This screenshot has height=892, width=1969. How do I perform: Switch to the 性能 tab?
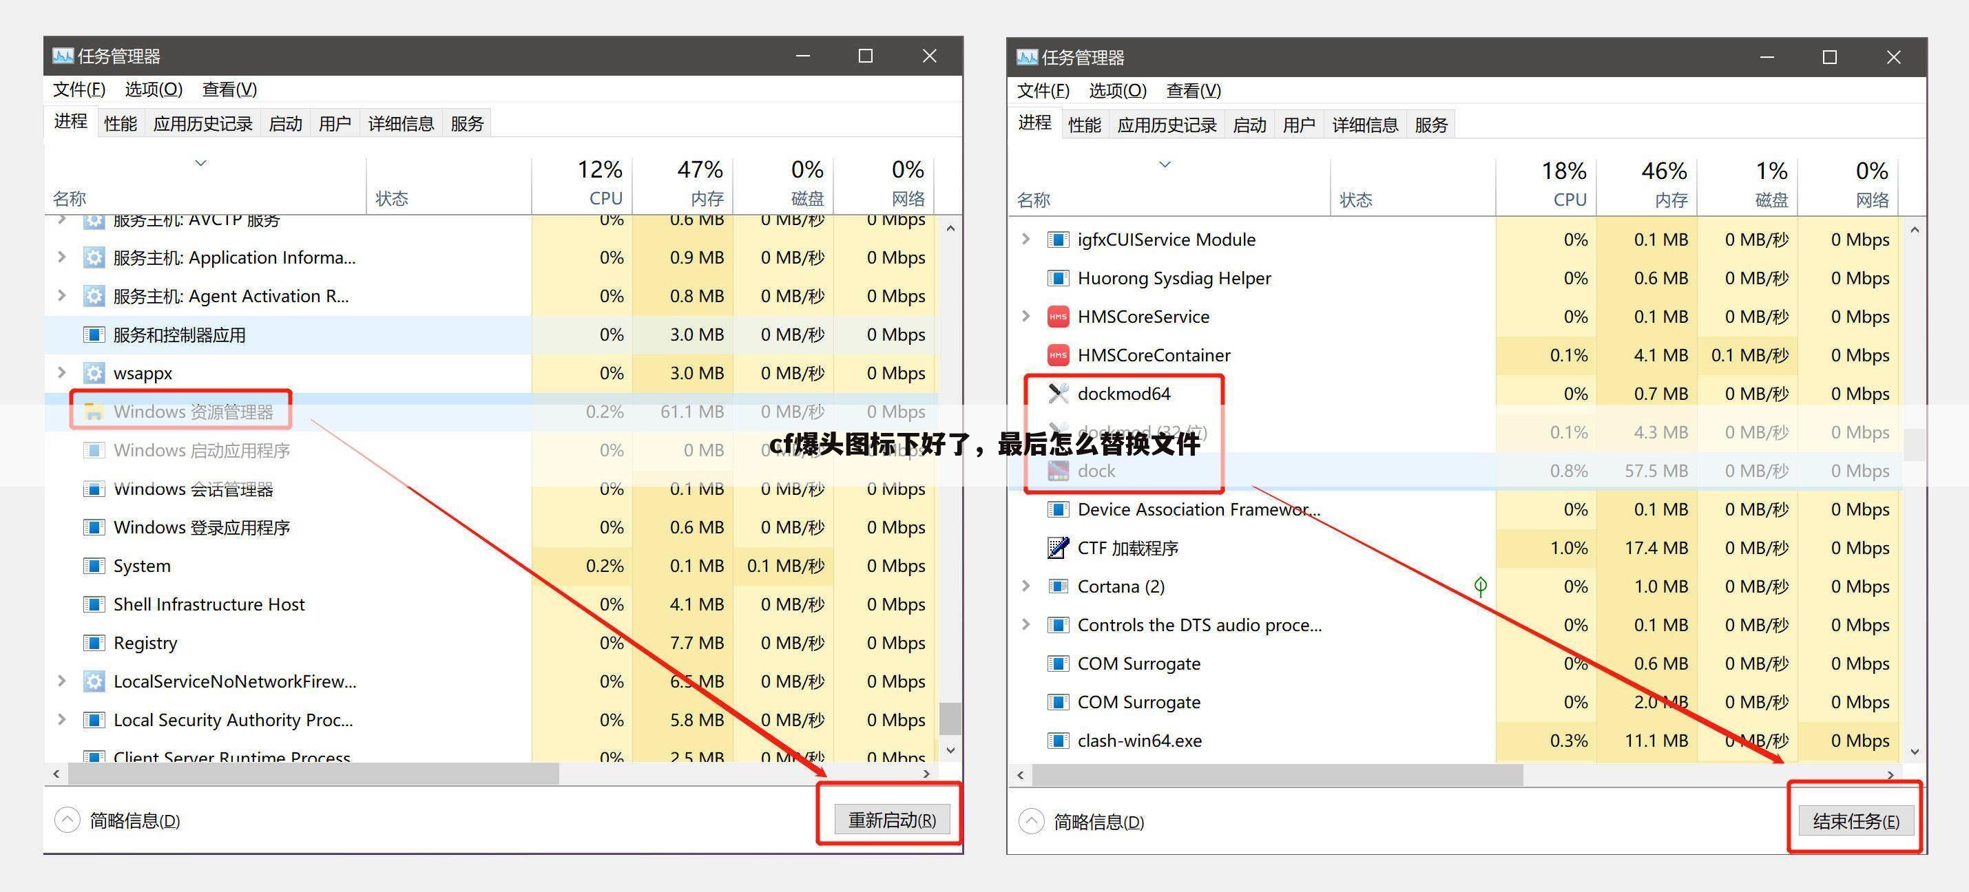pyautogui.click(x=119, y=123)
